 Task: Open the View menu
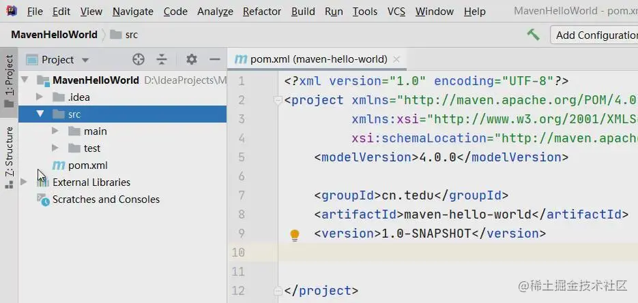coord(91,12)
